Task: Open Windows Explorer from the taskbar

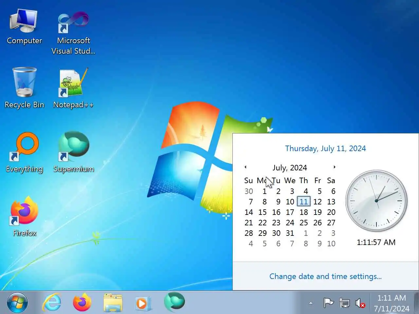Action: point(113,303)
